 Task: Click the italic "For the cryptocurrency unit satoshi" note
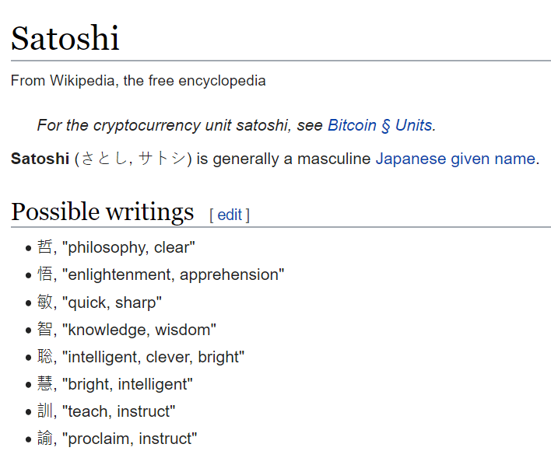click(x=166, y=125)
